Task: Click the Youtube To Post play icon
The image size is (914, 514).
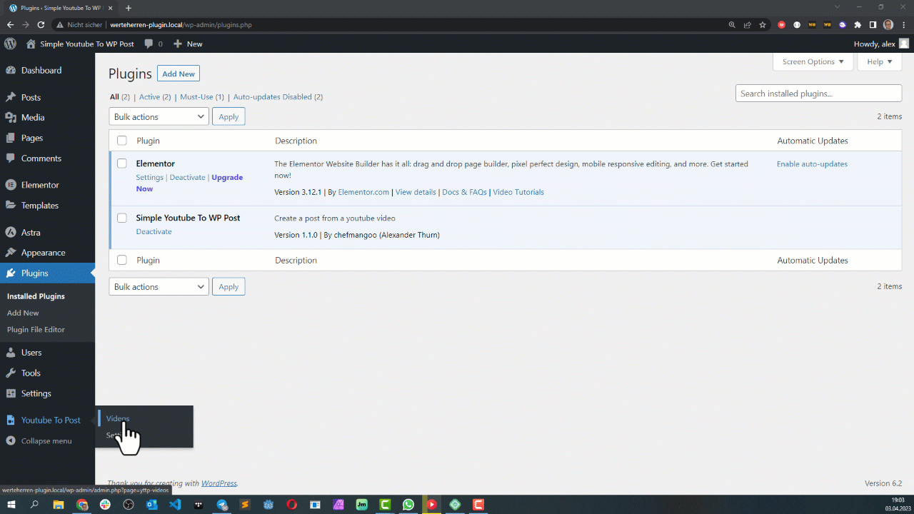Action: (x=11, y=420)
